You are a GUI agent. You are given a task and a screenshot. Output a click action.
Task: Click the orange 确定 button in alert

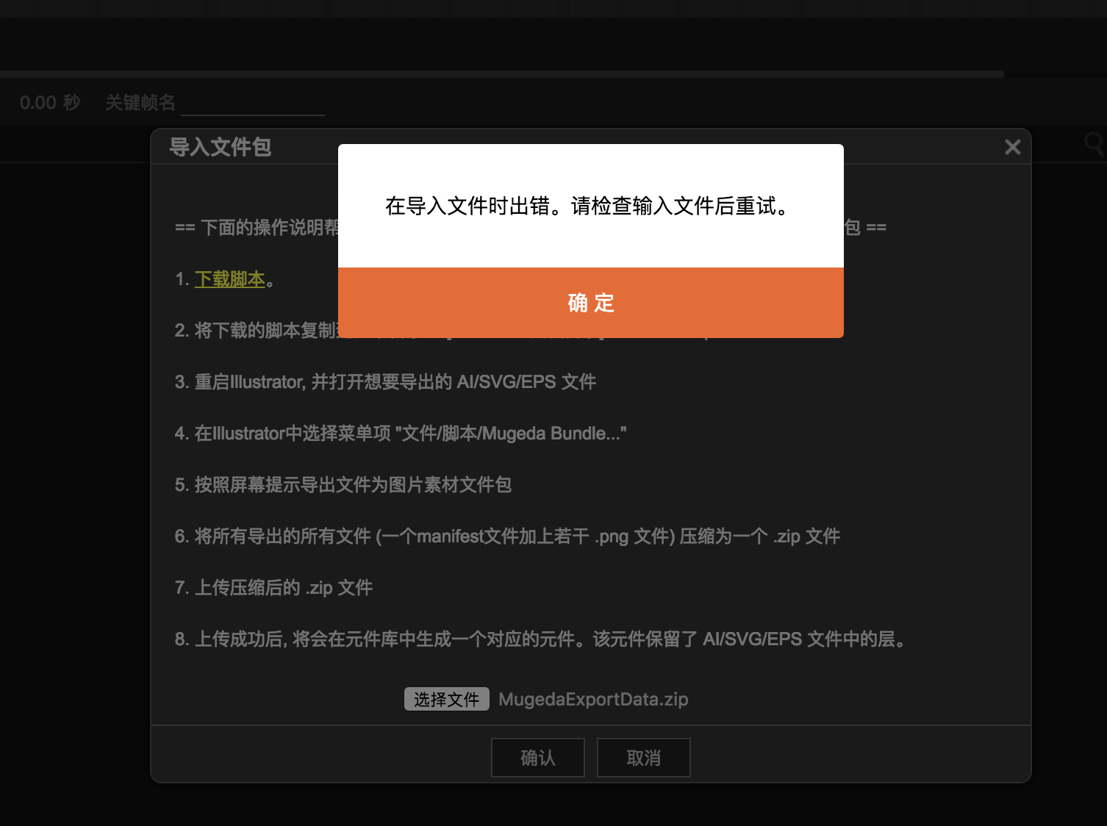click(x=590, y=303)
